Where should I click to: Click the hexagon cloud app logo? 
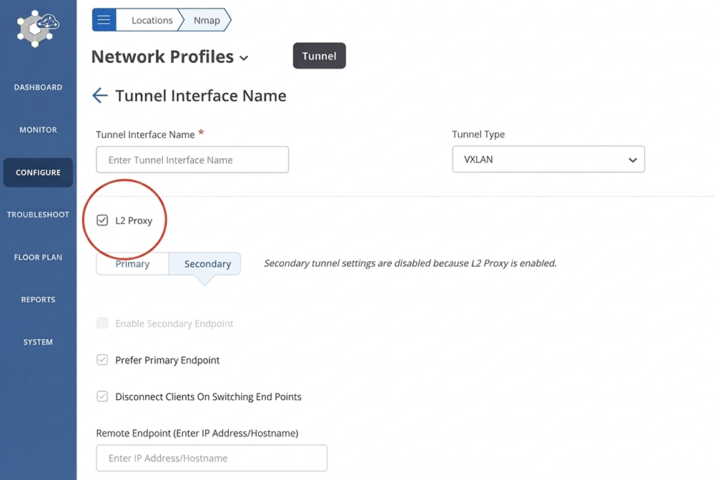[38, 29]
